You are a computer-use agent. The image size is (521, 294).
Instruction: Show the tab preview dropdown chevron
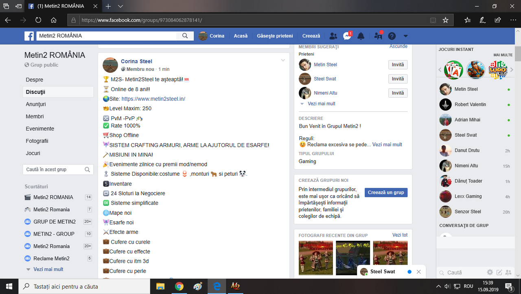tap(120, 7)
